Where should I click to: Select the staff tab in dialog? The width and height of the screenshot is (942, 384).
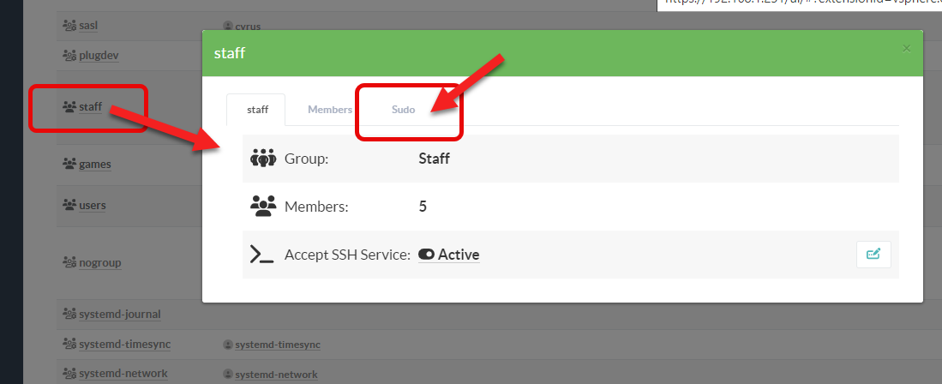click(x=257, y=110)
